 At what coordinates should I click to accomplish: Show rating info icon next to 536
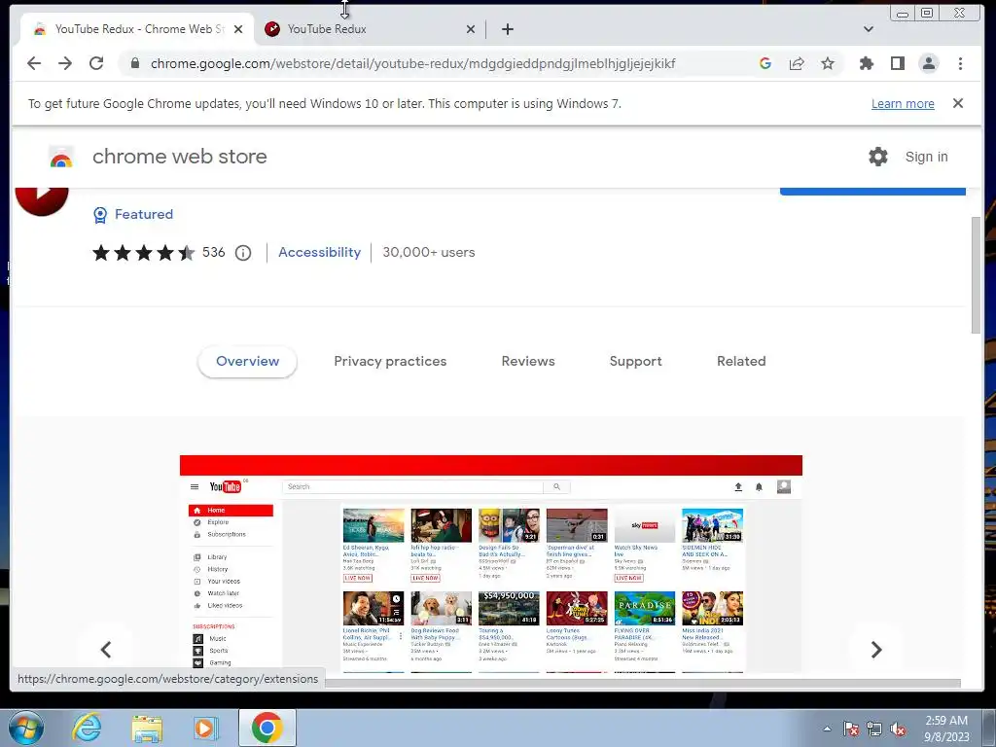coord(243,253)
